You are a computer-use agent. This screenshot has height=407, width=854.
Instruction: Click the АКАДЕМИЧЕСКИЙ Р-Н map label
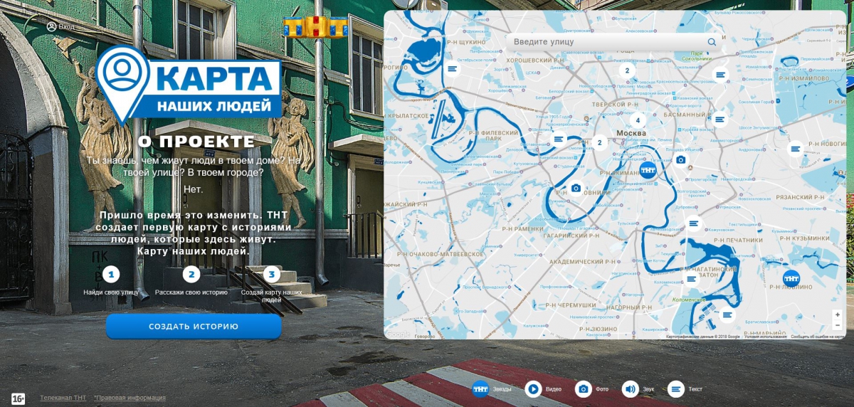[x=583, y=262]
